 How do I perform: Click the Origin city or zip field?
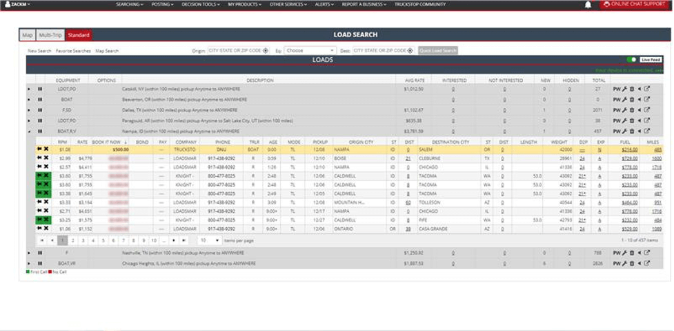point(235,50)
